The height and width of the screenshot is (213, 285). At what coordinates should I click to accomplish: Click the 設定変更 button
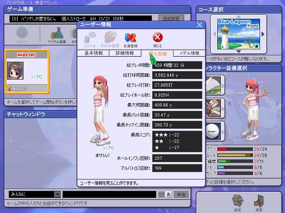click(x=171, y=18)
